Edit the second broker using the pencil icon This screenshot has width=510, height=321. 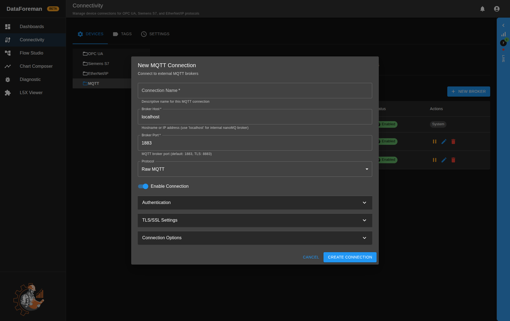[x=444, y=142]
